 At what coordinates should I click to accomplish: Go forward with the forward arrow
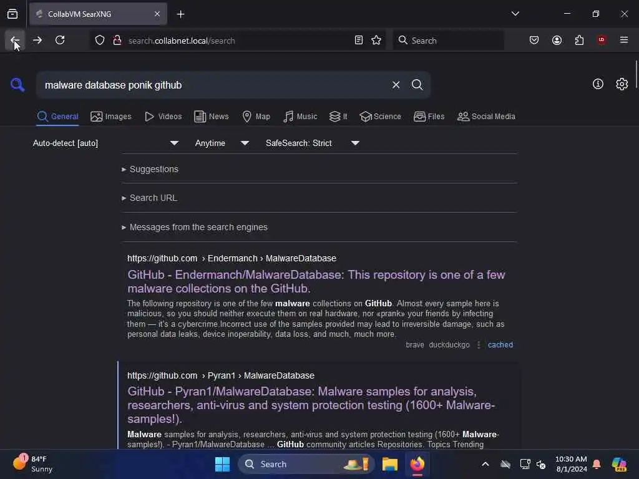pos(37,40)
